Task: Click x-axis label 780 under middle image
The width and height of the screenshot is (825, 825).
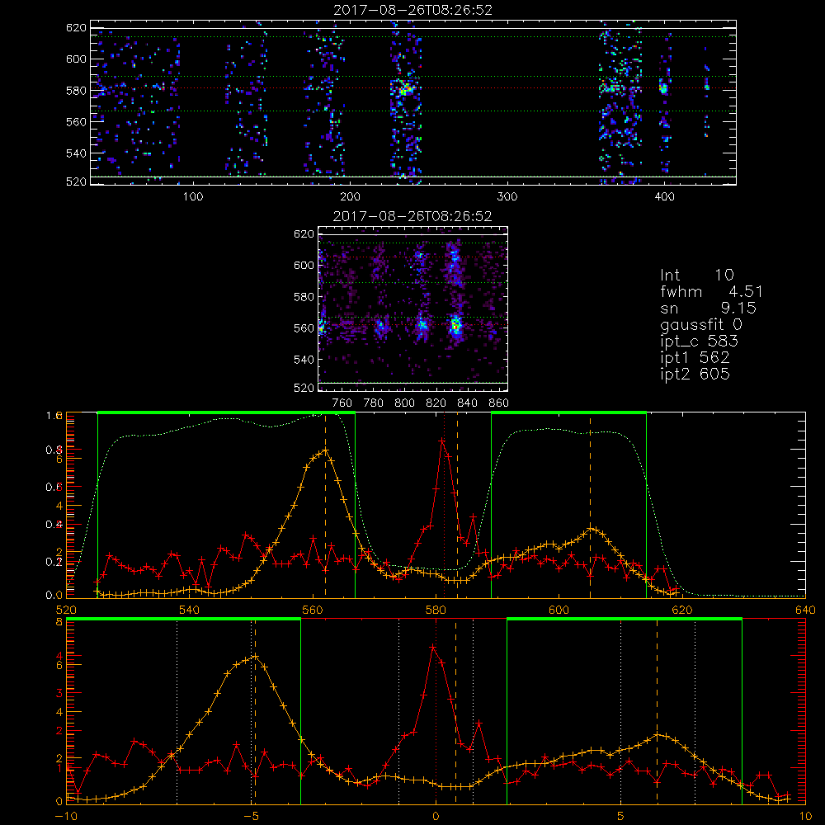Action: pos(374,403)
